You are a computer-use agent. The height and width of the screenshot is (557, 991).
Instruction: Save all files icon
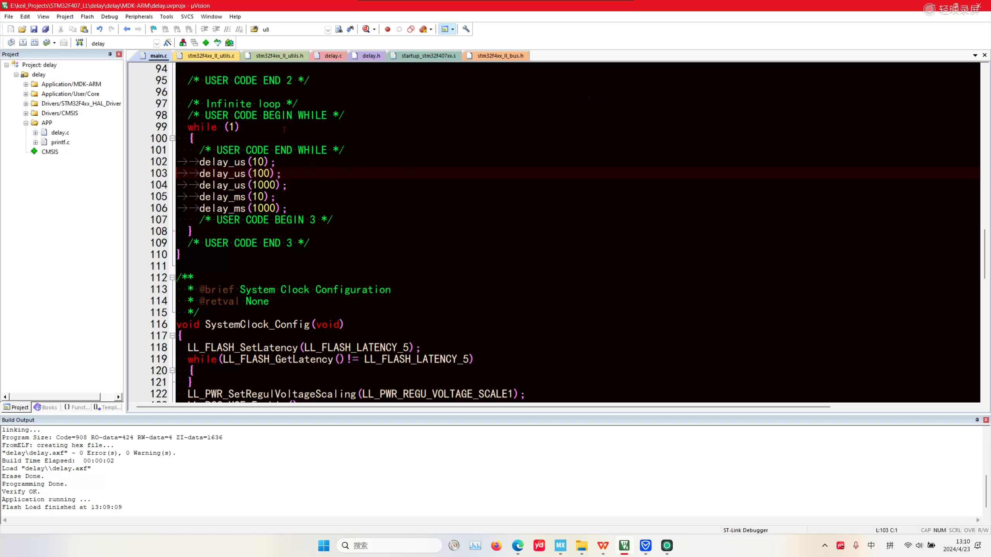(x=46, y=29)
